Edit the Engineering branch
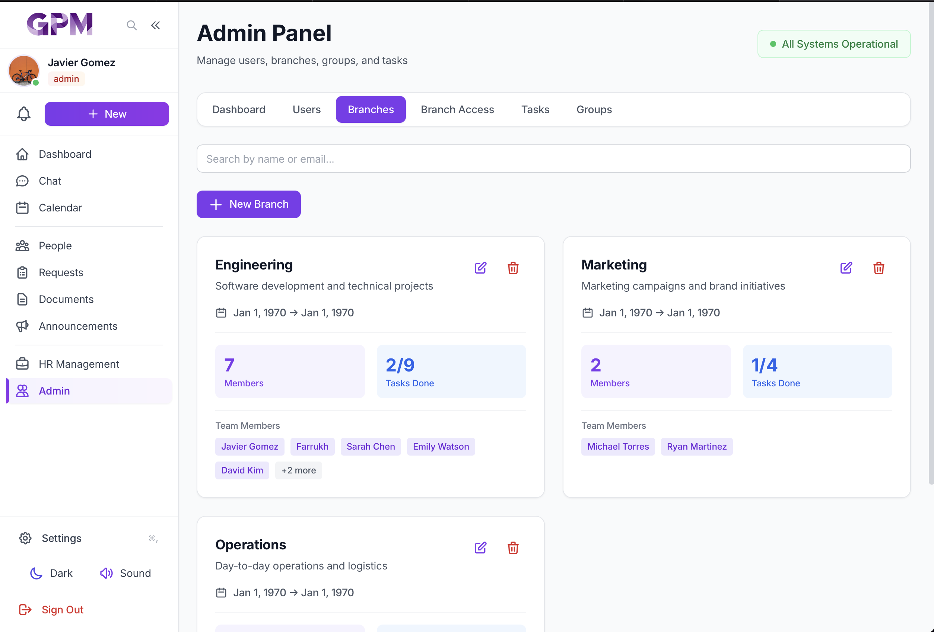Image resolution: width=934 pixels, height=632 pixels. pyautogui.click(x=480, y=268)
